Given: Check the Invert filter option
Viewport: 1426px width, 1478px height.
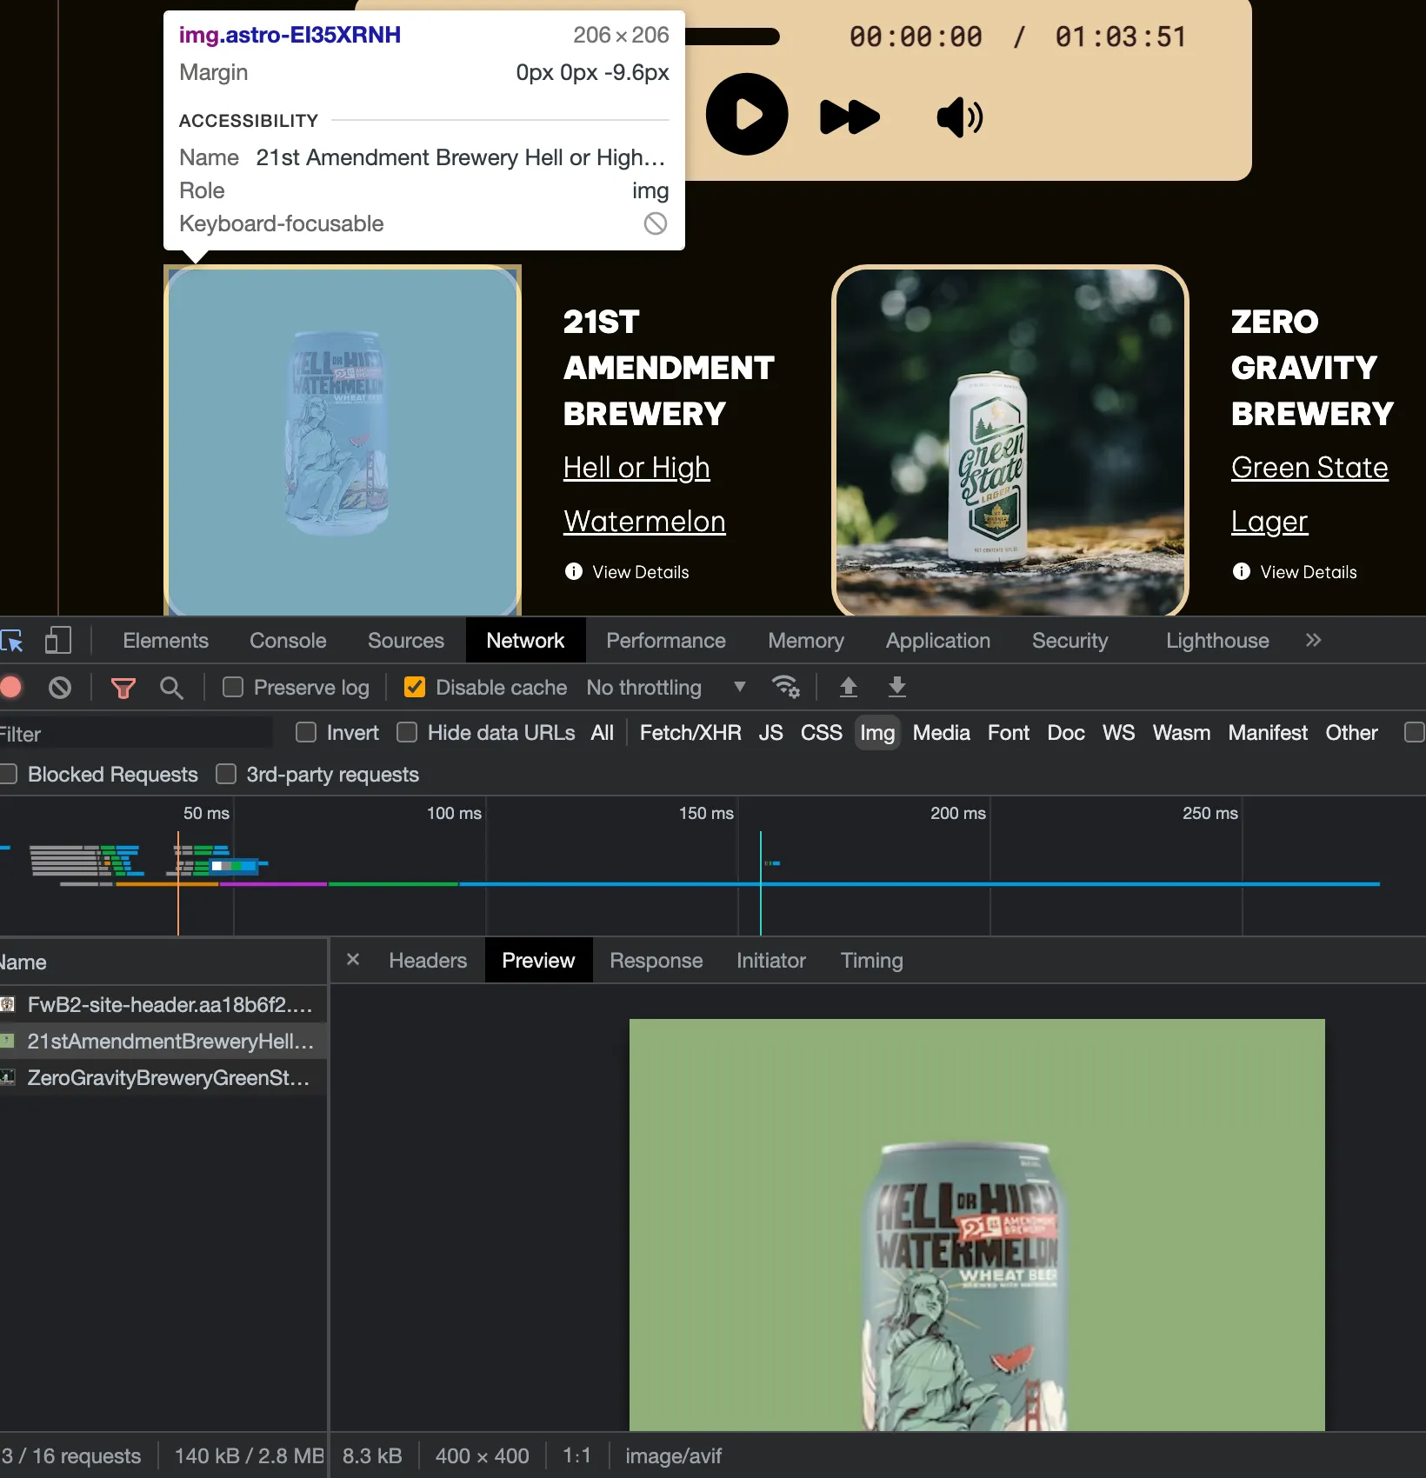Looking at the screenshot, I should 306,733.
